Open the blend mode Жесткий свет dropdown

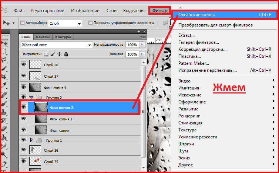[57, 45]
